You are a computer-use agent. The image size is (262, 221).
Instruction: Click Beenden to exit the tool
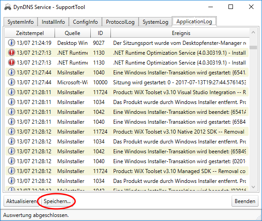[245, 201]
